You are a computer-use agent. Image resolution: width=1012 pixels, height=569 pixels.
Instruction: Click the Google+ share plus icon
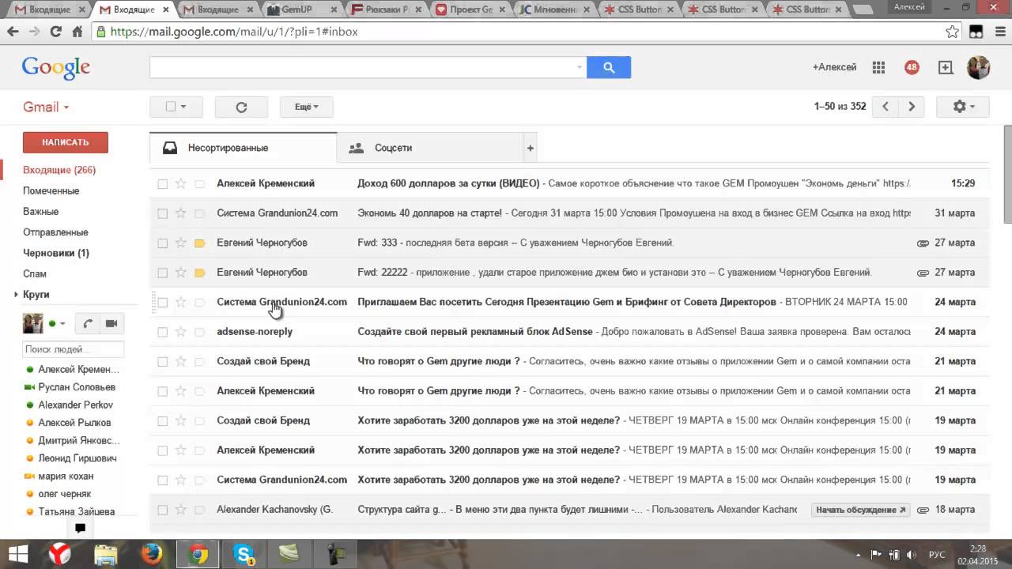pos(946,67)
